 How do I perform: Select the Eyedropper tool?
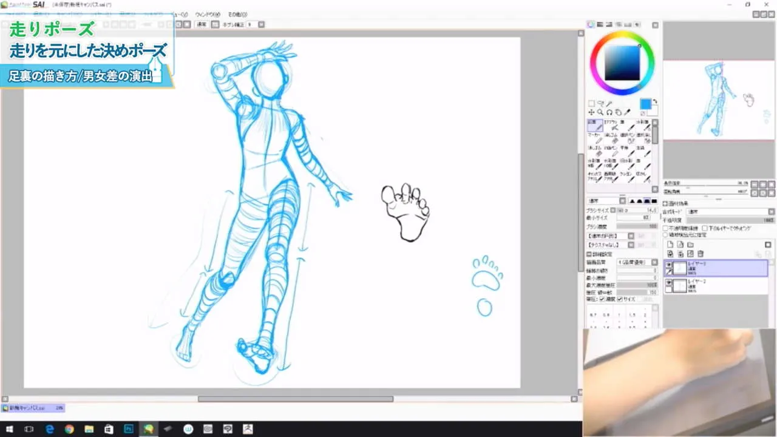(x=627, y=112)
